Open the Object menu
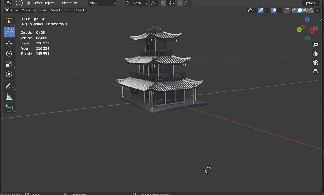This screenshot has height=195, width=324. 79,10
